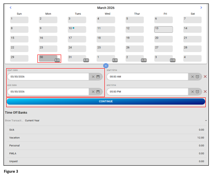Viewport: 217px width, 175px height.
Task: Open clock picker for end time
Action: click(197, 92)
